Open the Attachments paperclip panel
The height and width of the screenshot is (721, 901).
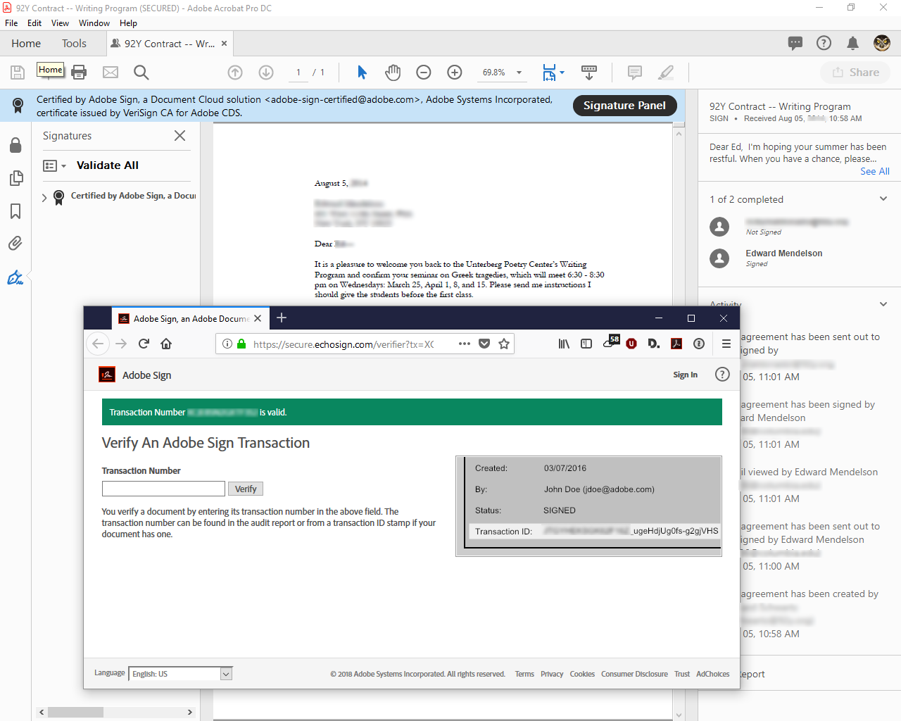tap(15, 244)
